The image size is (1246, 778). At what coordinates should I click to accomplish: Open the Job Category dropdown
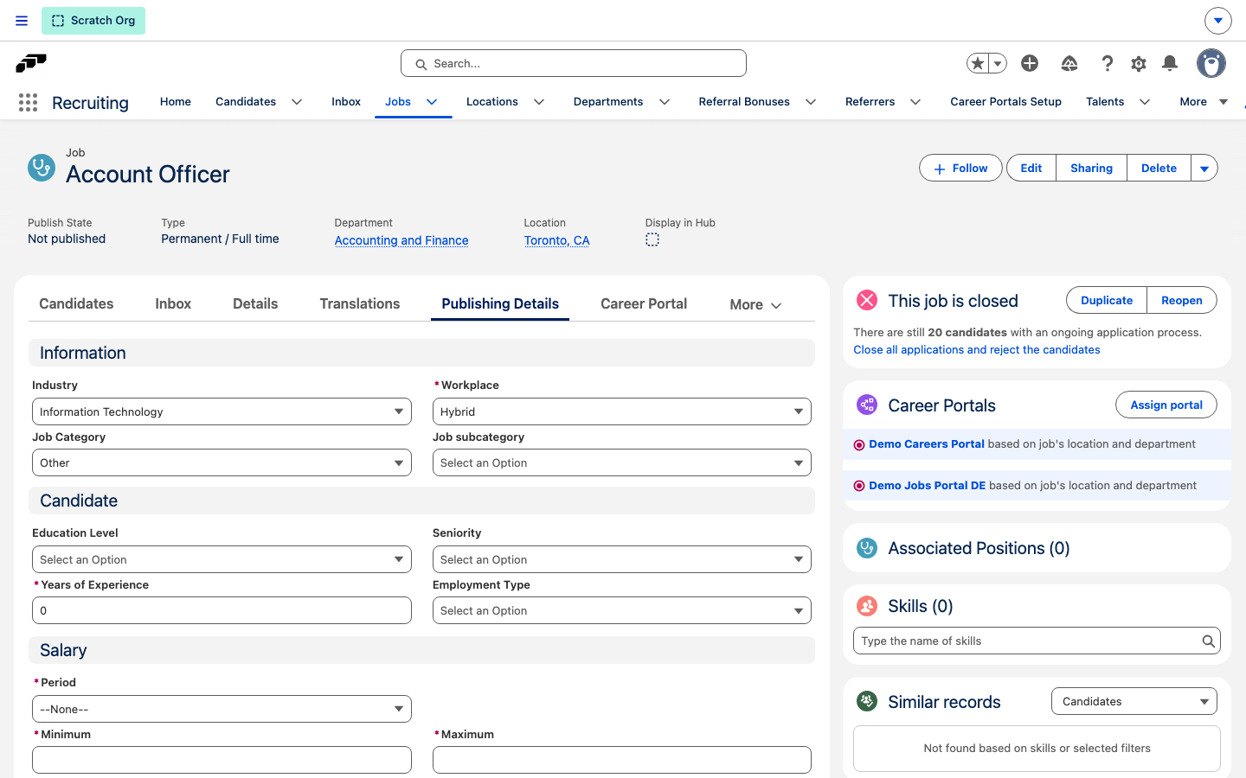click(222, 462)
